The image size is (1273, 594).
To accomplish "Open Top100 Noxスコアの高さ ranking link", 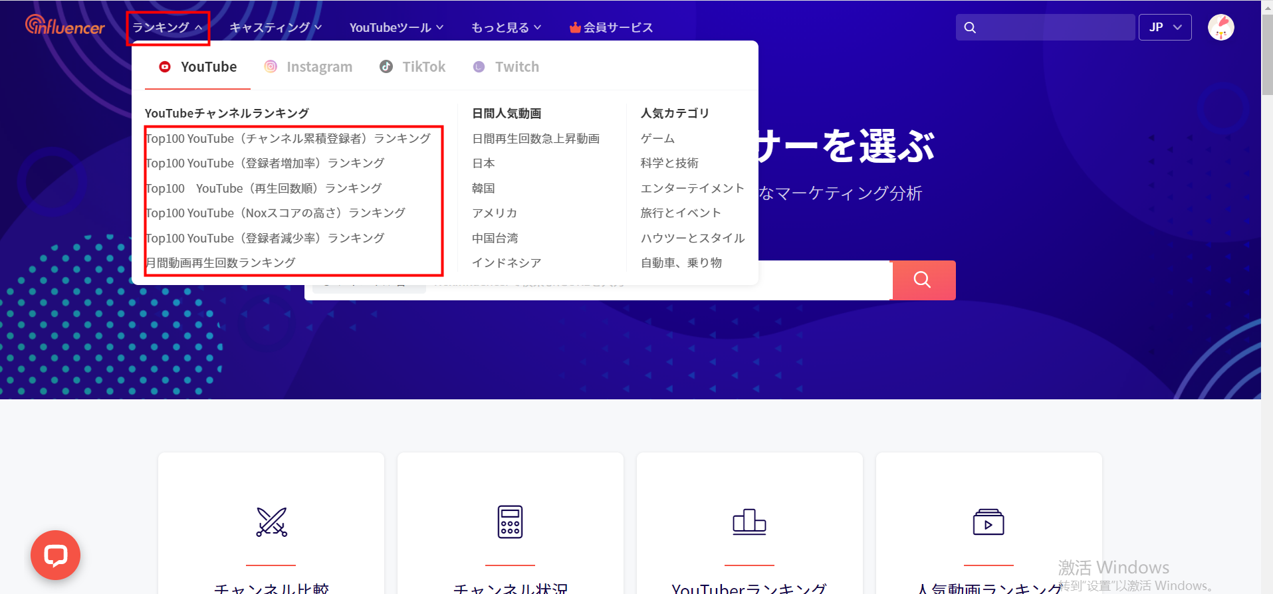I will coord(275,213).
